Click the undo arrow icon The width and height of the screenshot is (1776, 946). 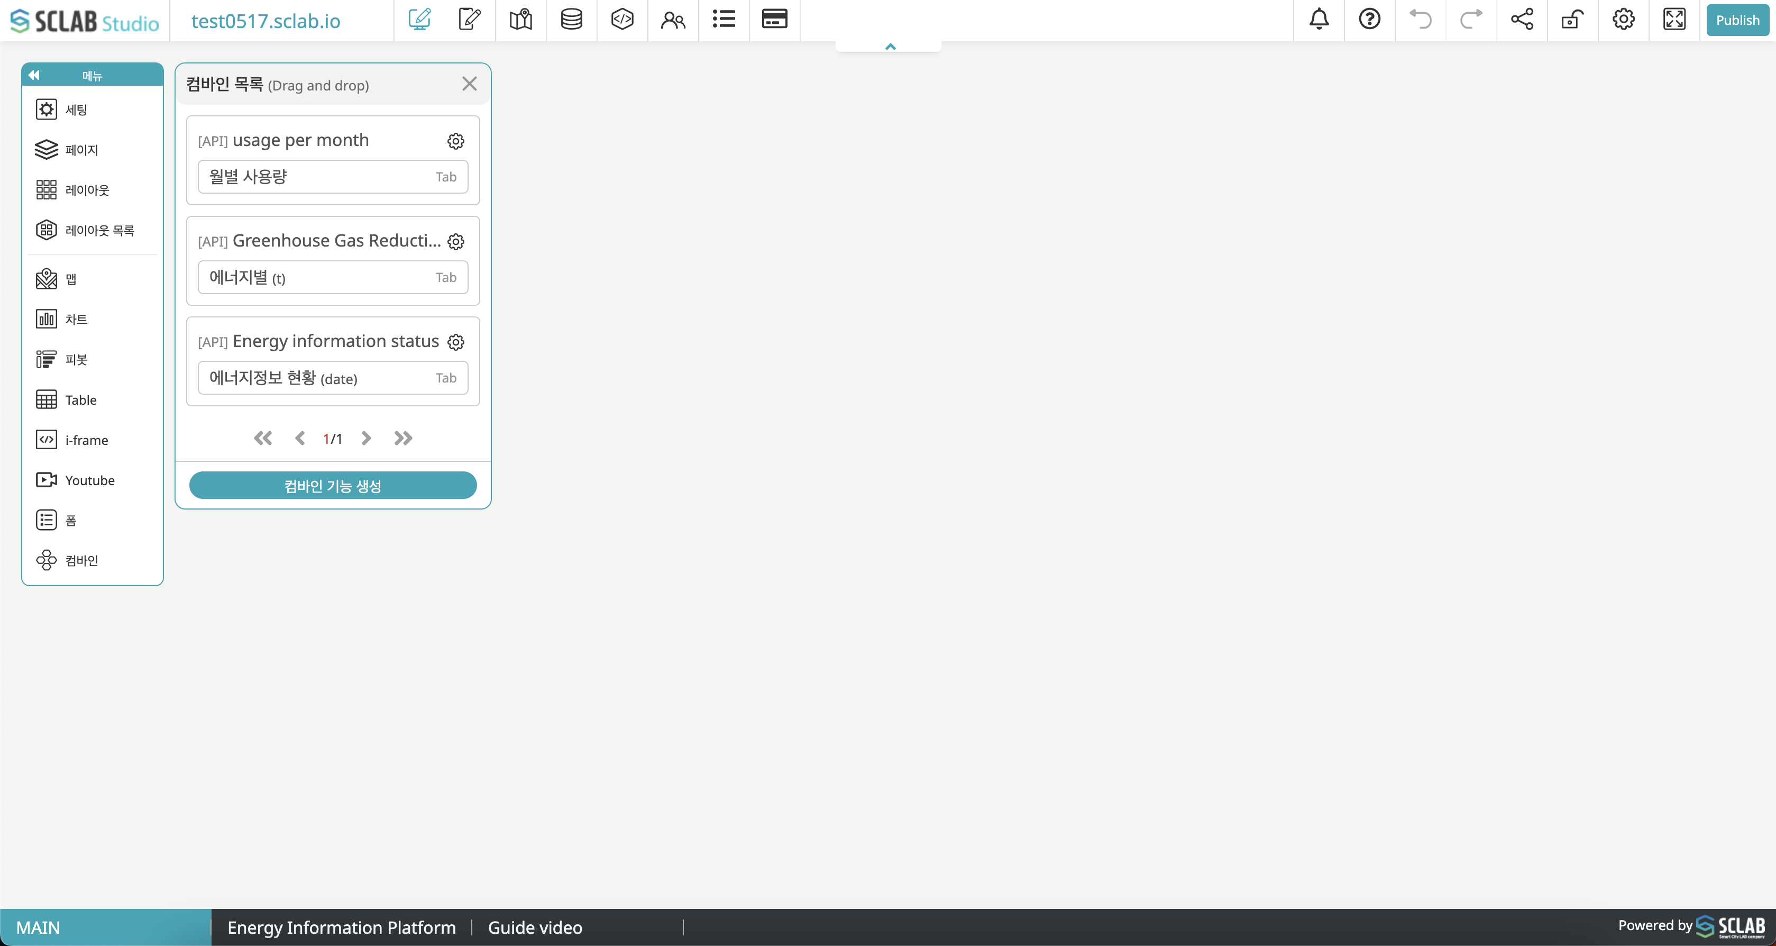pos(1420,19)
